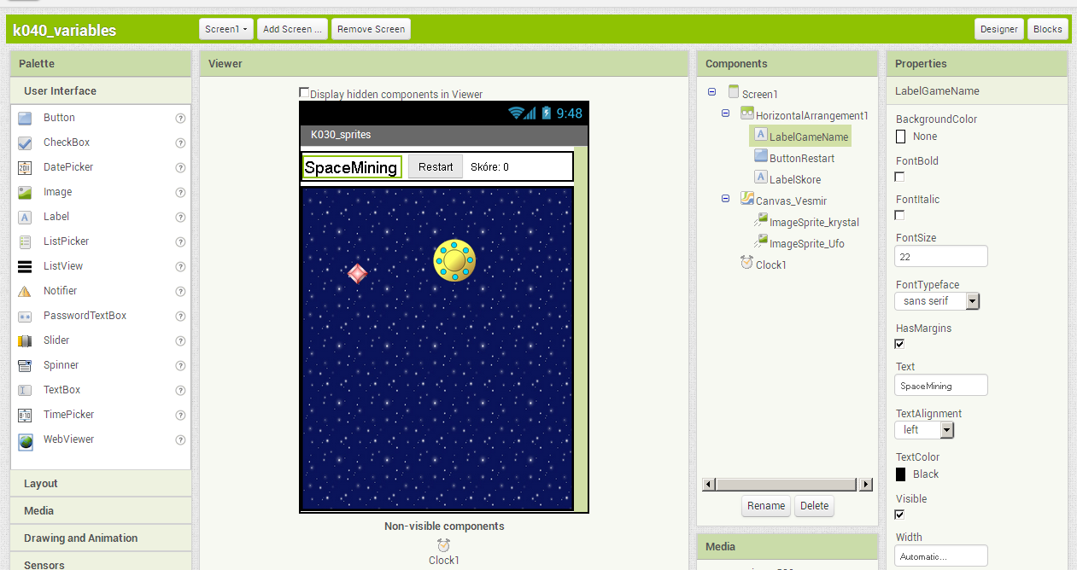The width and height of the screenshot is (1077, 570).
Task: Open help for Notifier component
Action: pos(180,292)
